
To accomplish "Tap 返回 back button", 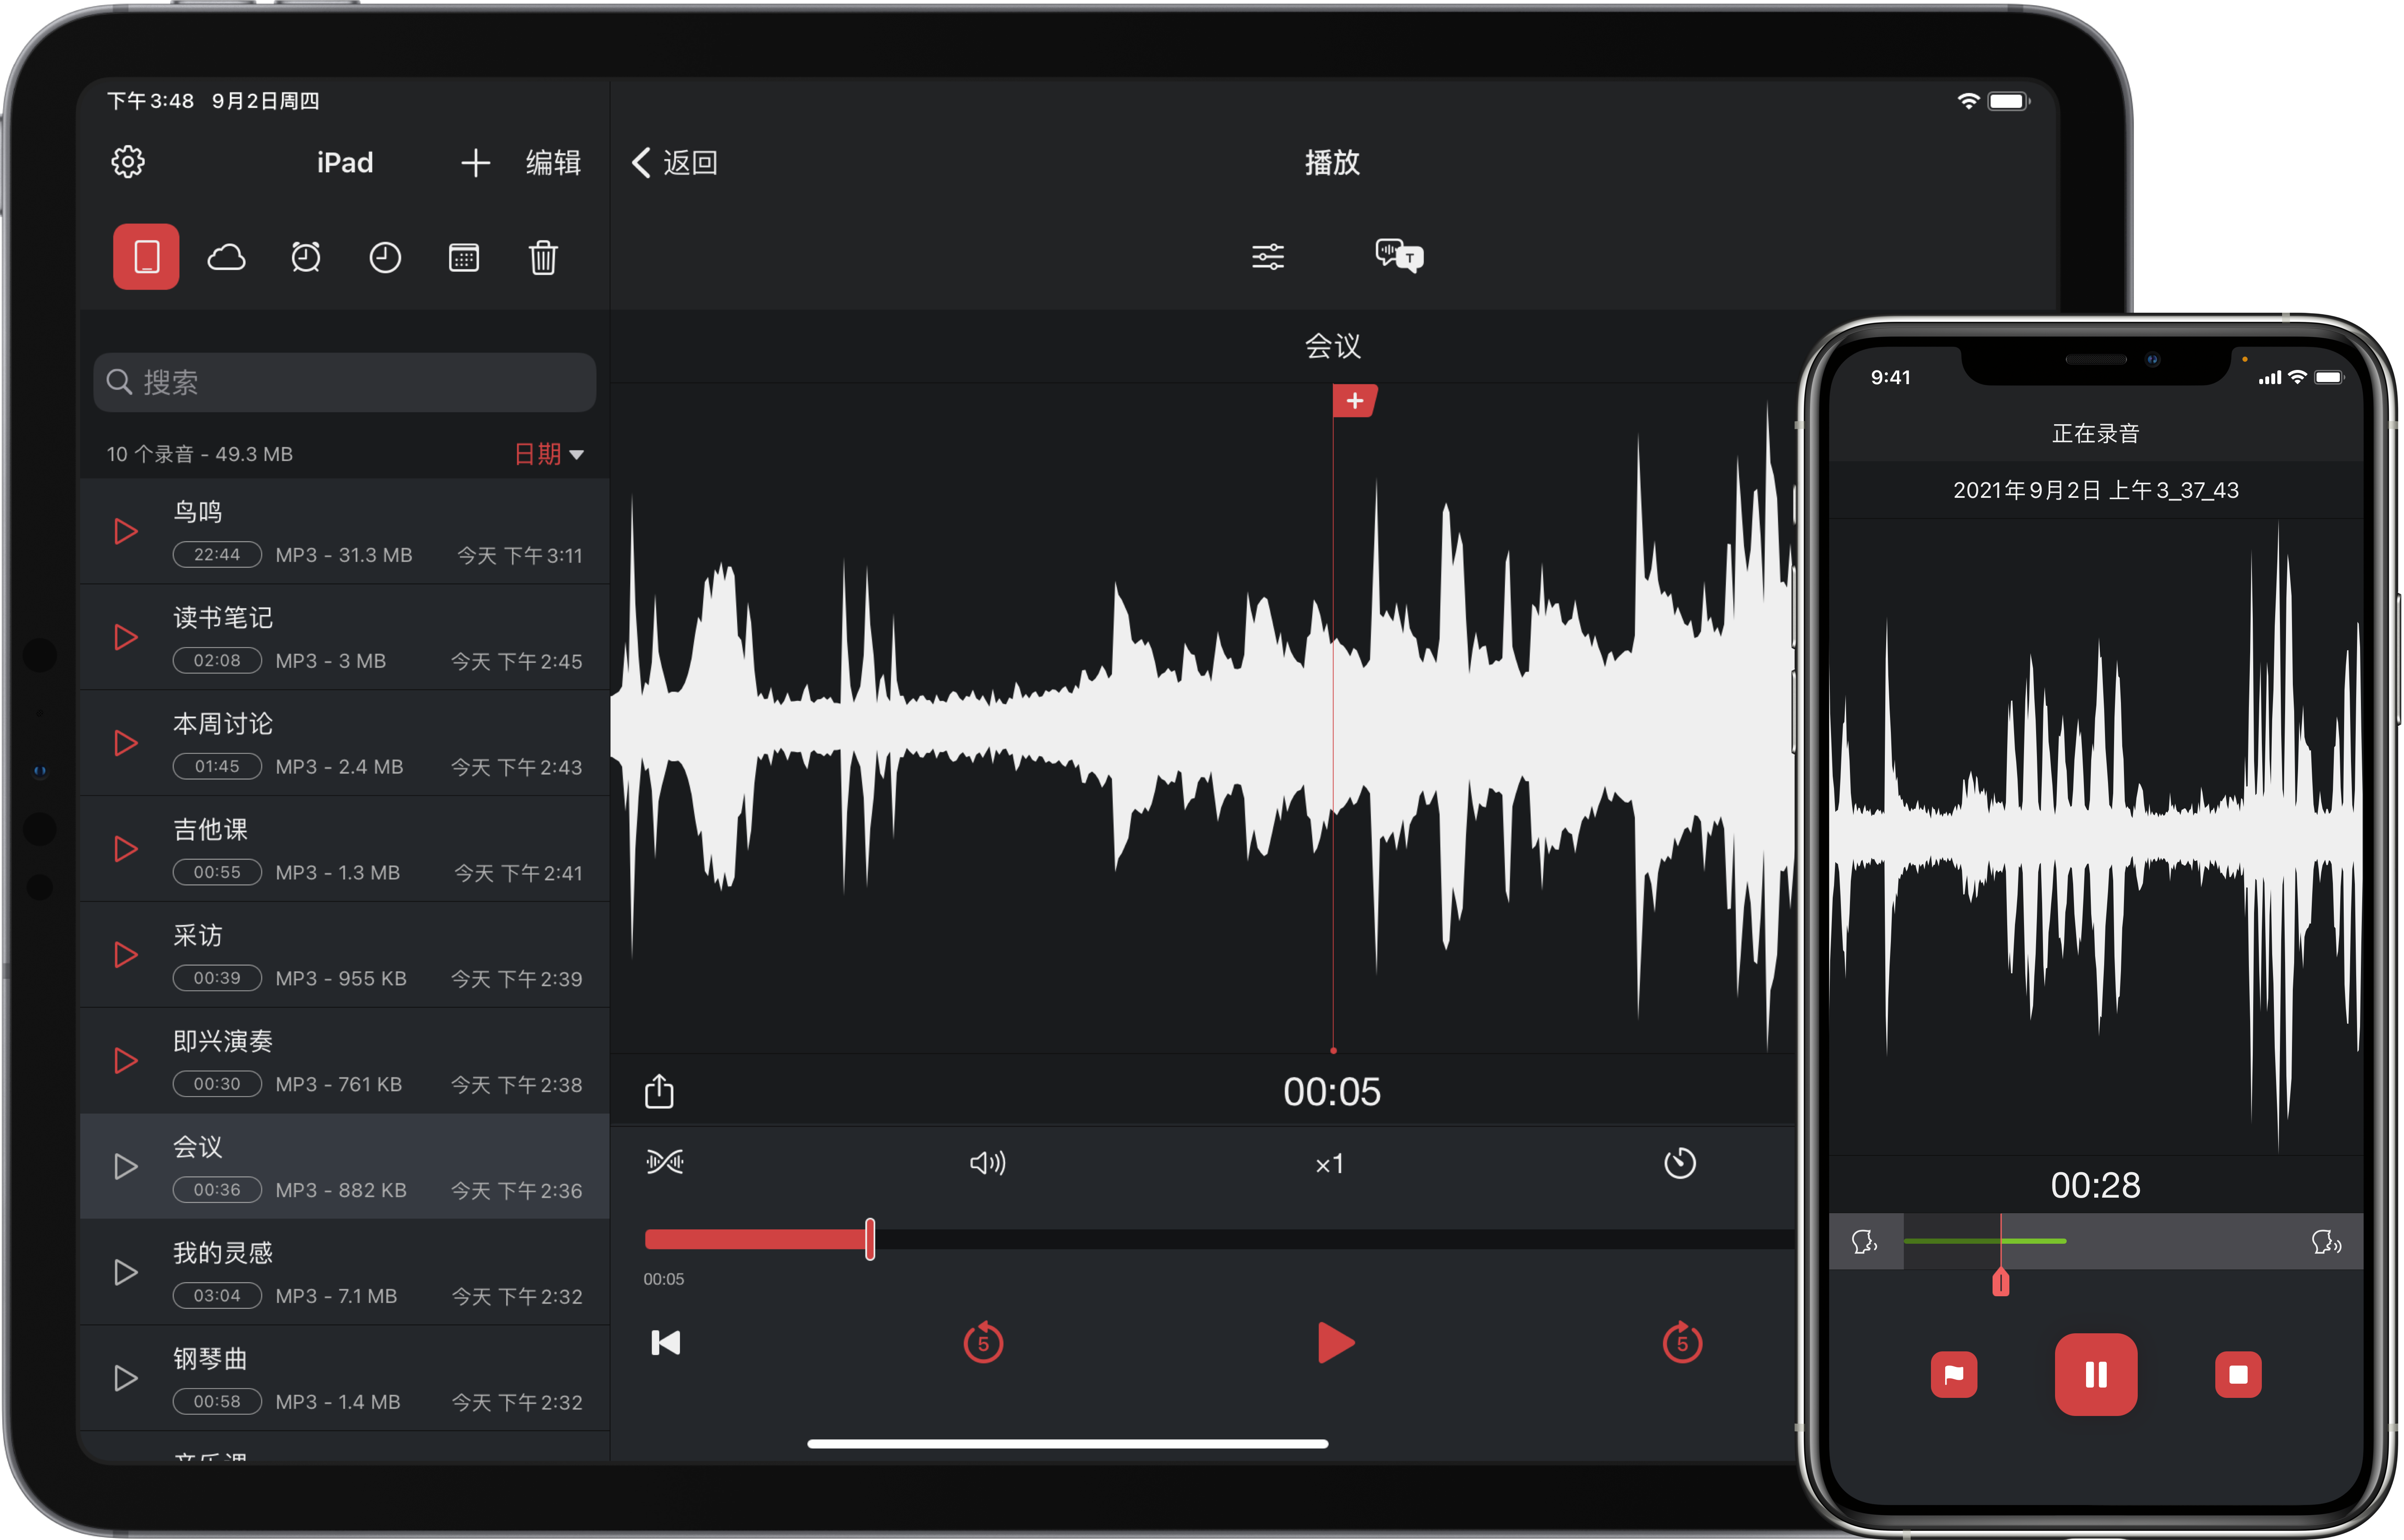I will coord(675,163).
